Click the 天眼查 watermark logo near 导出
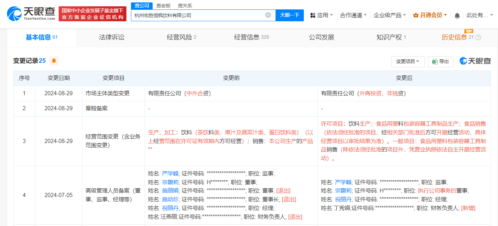This screenshot has height=226, width=498. (x=475, y=60)
